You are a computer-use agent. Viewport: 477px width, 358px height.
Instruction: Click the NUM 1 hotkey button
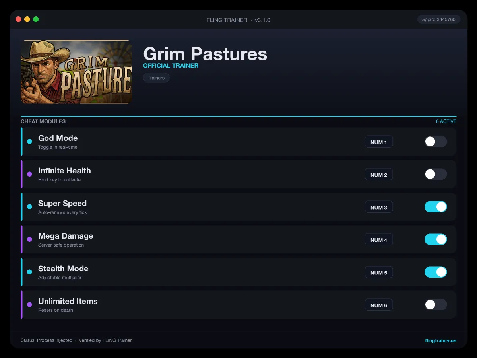pos(379,142)
